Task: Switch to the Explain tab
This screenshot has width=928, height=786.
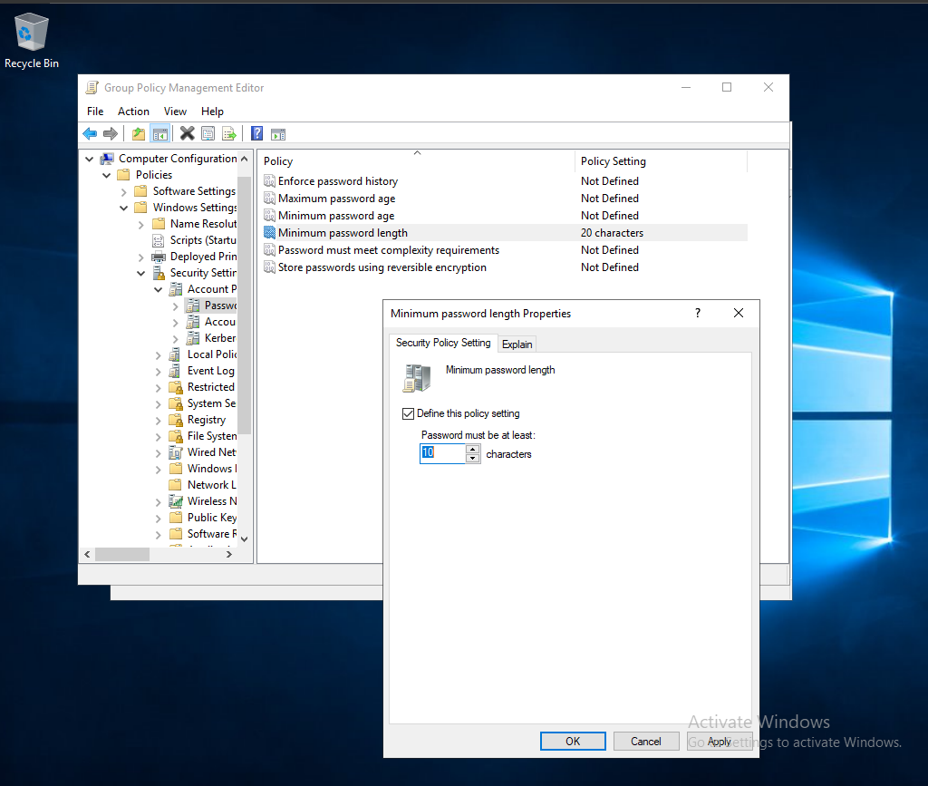Action: (x=517, y=344)
